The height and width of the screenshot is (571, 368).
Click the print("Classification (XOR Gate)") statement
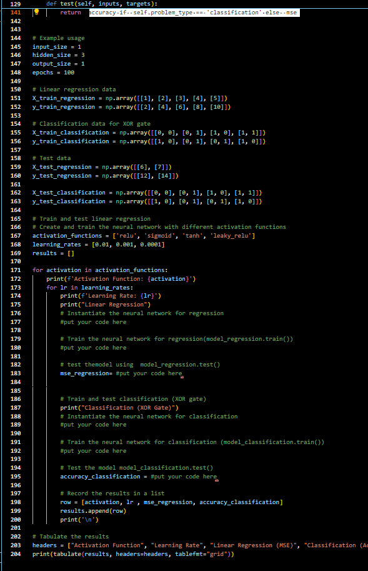click(119, 408)
